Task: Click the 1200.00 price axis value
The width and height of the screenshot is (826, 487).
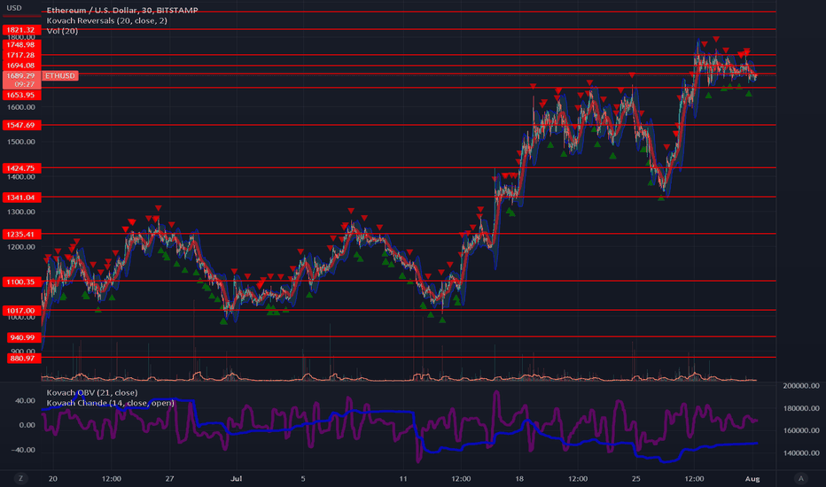Action: (21, 247)
